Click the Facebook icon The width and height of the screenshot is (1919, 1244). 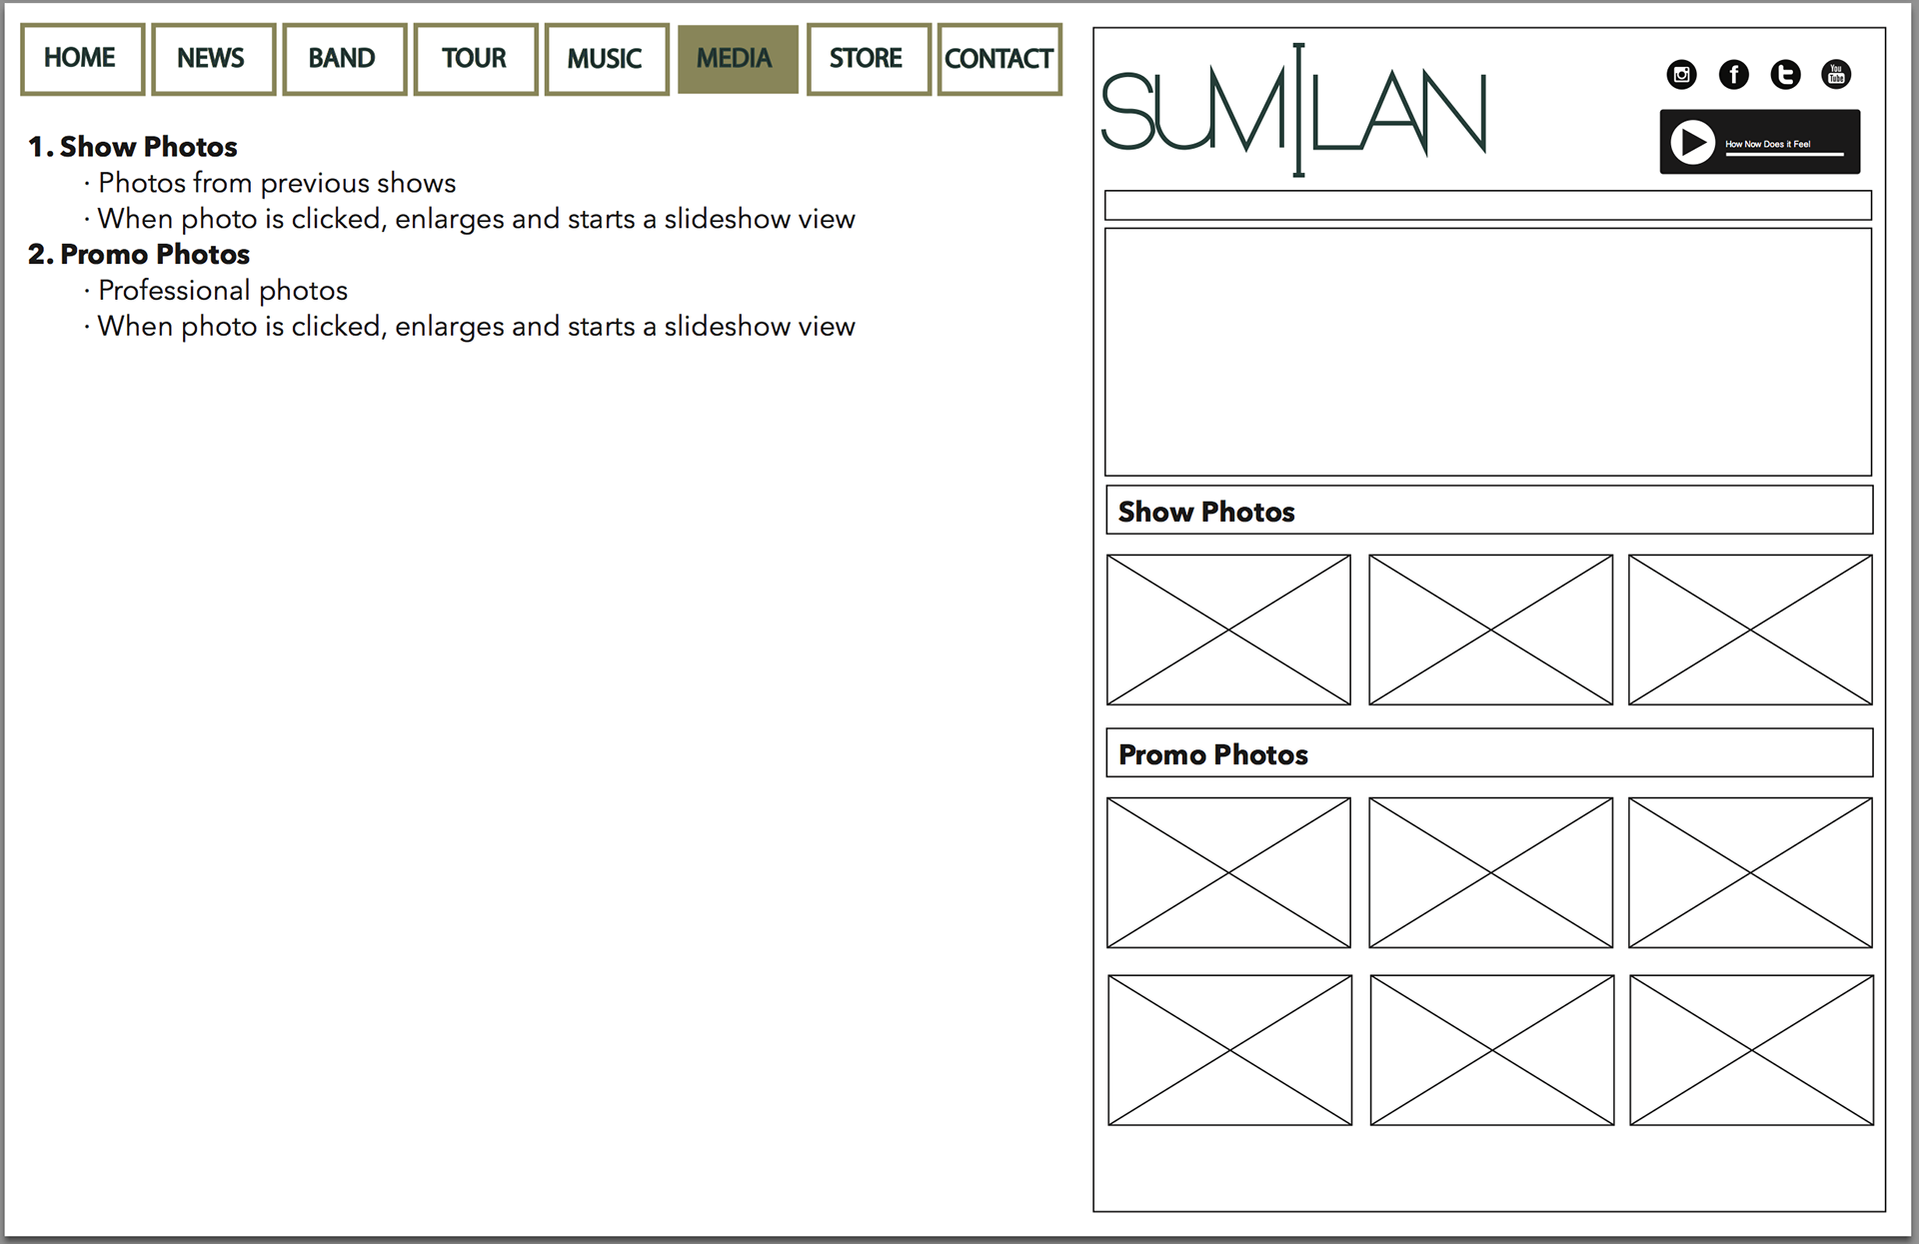(x=1733, y=74)
